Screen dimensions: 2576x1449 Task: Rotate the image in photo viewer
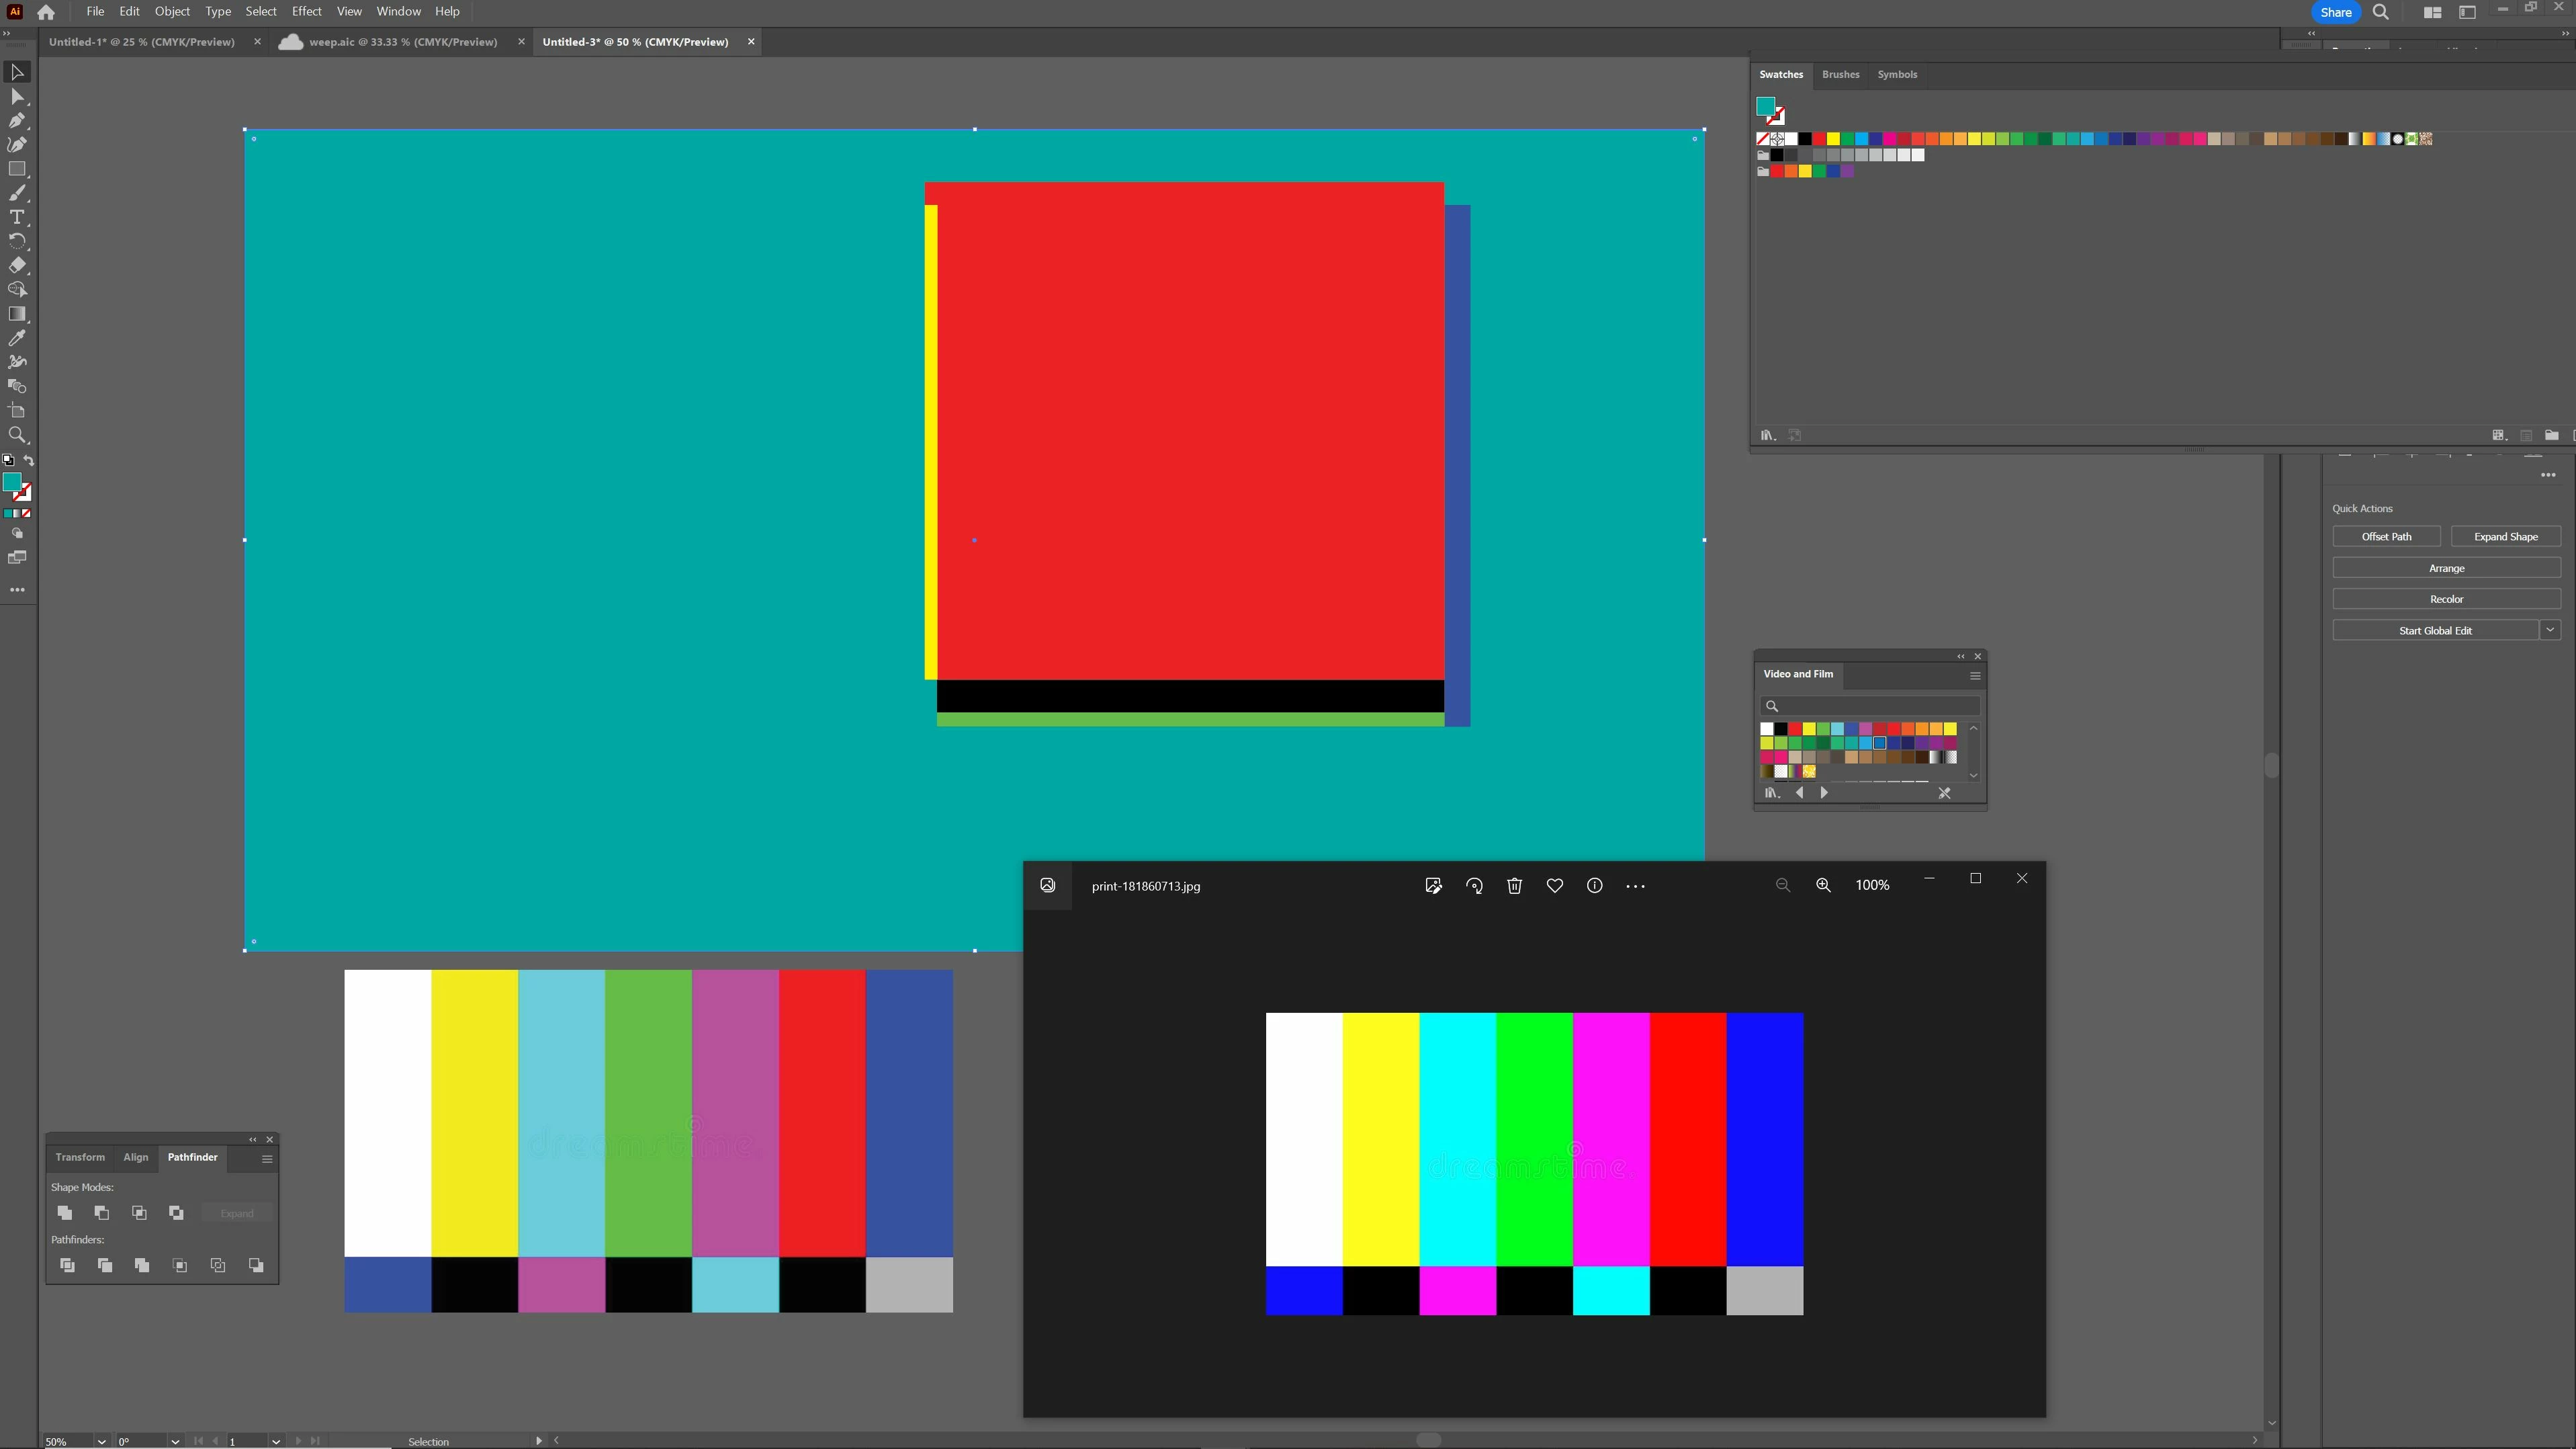point(1474,886)
